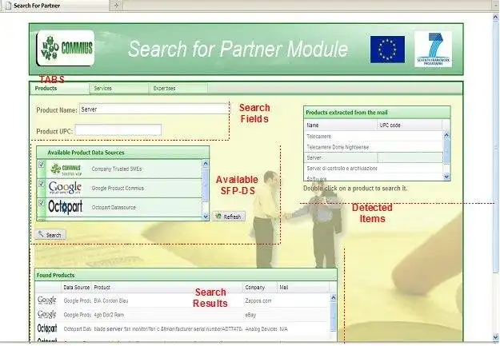
Task: Select the Search For Partner browser tab
Action: tap(55, 6)
